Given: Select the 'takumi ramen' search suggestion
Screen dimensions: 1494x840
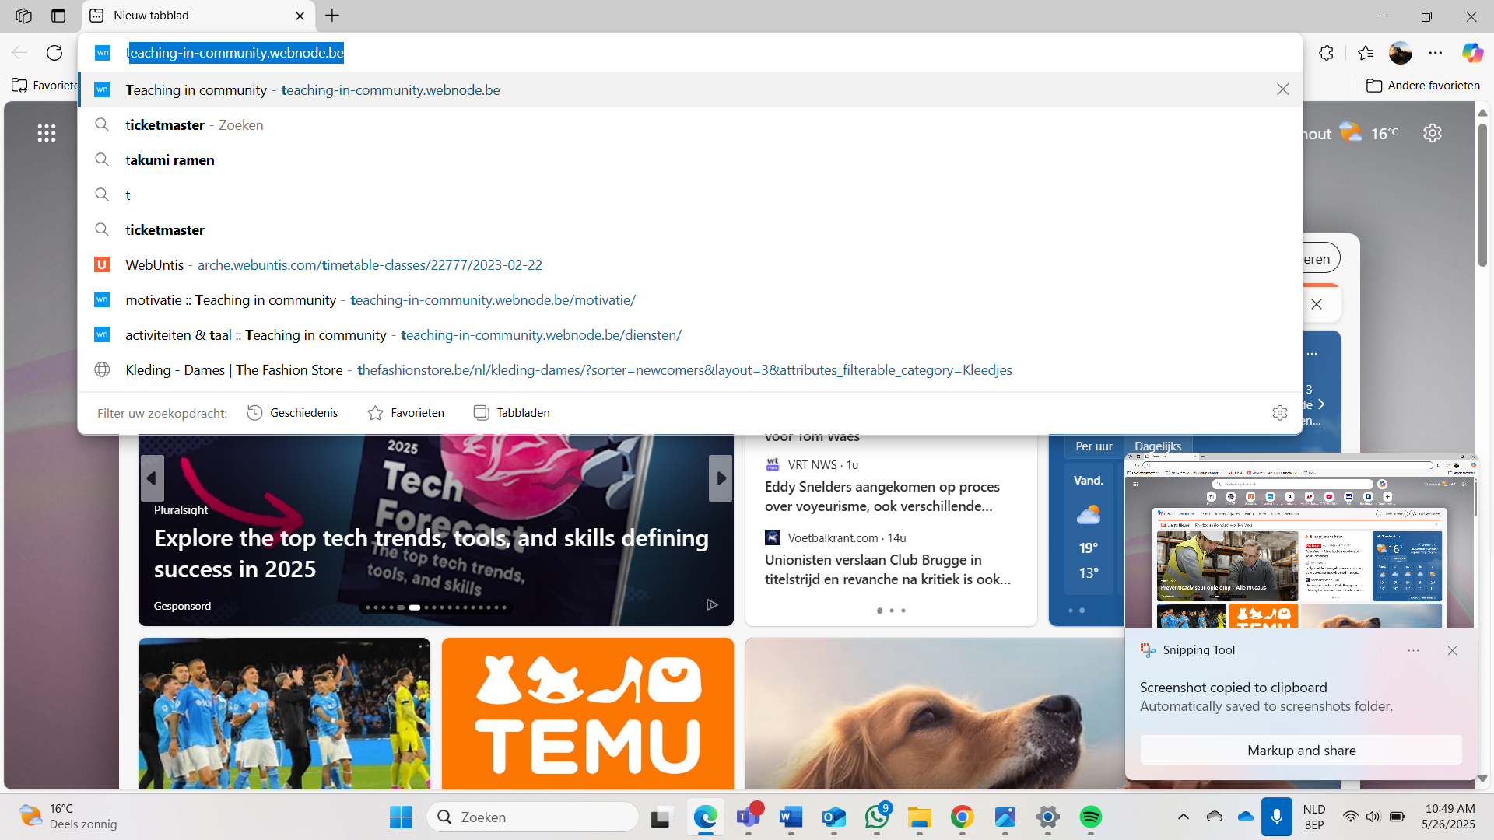Looking at the screenshot, I should point(690,160).
